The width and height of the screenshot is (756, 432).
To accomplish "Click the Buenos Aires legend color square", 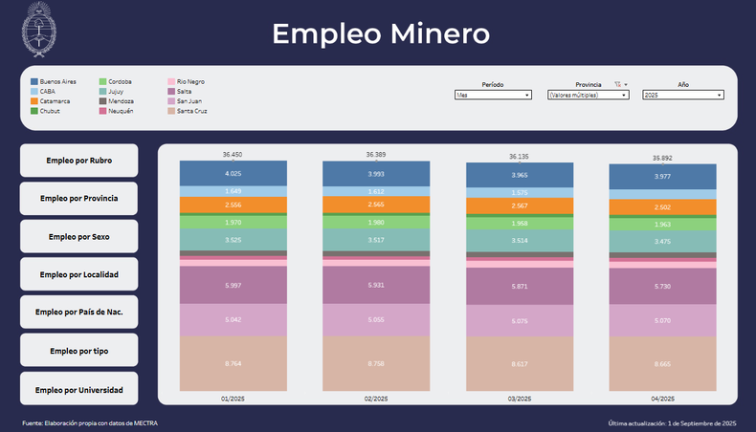I will [34, 82].
